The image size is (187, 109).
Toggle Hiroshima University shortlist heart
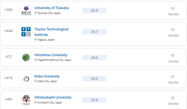pos(172,56)
